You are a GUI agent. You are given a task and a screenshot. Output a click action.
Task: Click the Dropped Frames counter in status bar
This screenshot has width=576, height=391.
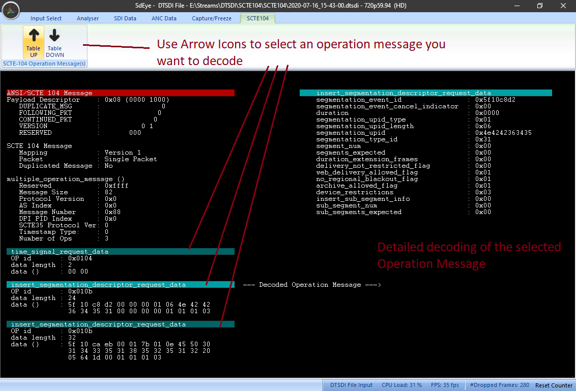point(499,385)
